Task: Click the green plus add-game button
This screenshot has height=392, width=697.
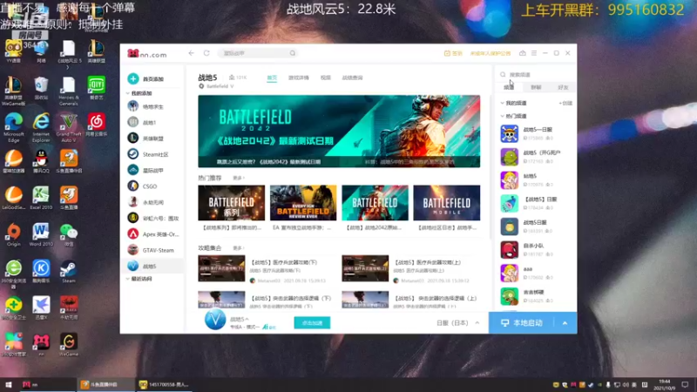Action: [133, 78]
